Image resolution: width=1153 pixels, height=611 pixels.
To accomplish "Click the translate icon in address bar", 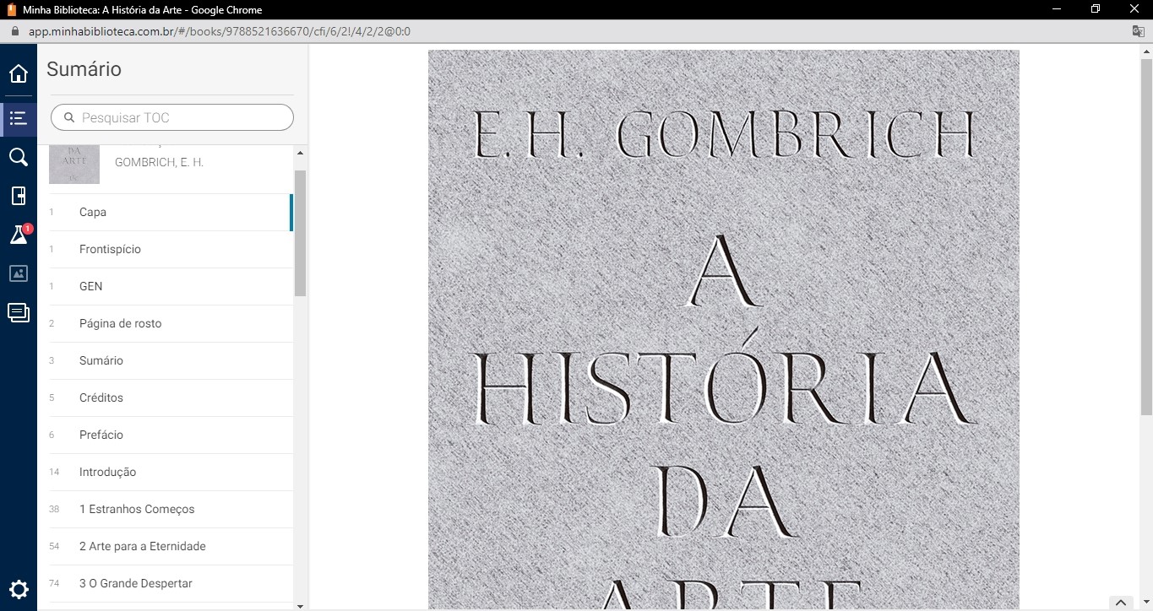I will [x=1138, y=31].
